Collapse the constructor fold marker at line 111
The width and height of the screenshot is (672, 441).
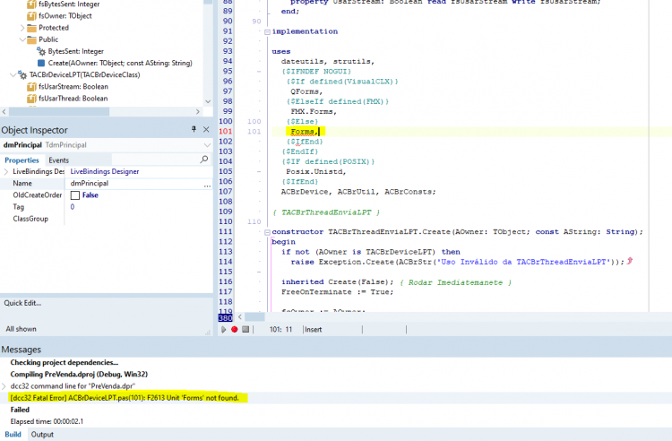click(267, 232)
